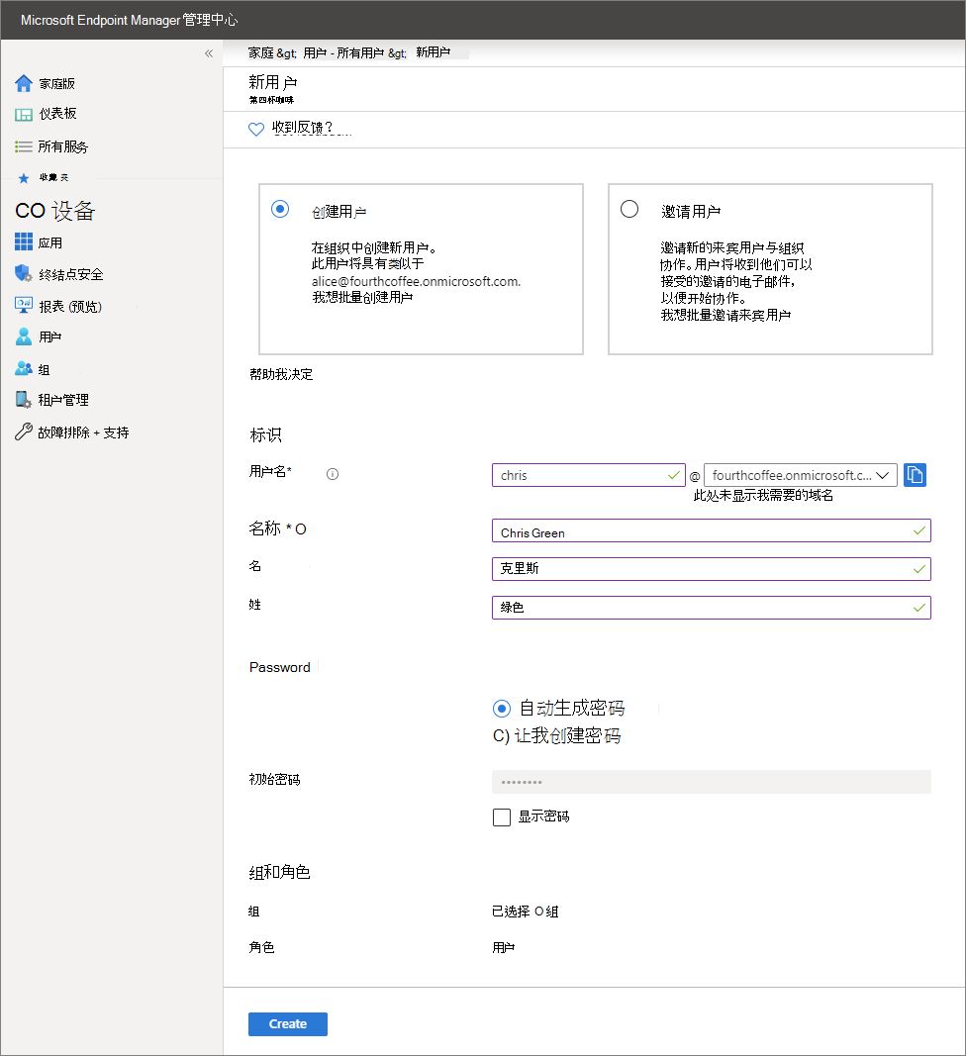Click the first name field (克里斯)
This screenshot has height=1056, width=966.
(x=712, y=569)
